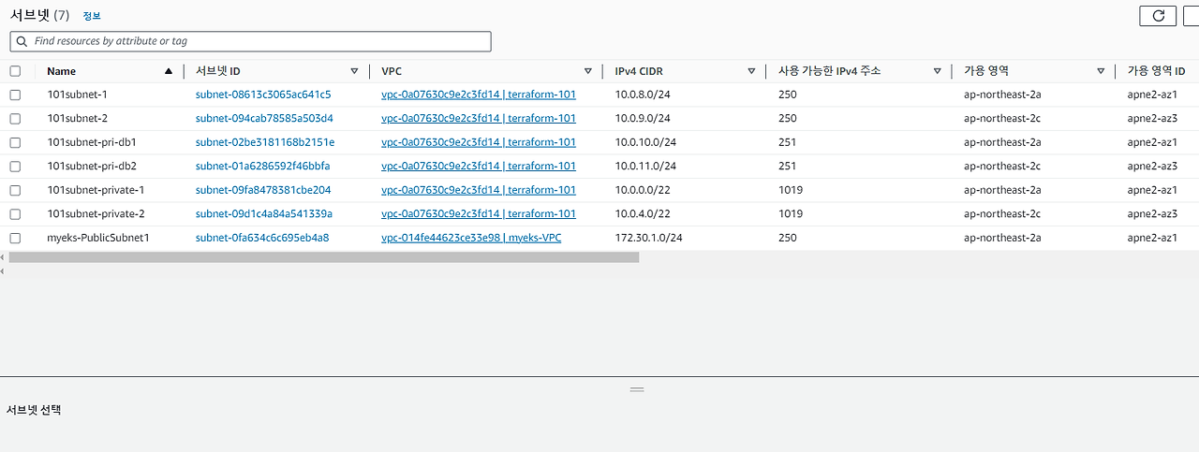
Task: Click the 서브넷 ID column header
Action: click(x=218, y=71)
